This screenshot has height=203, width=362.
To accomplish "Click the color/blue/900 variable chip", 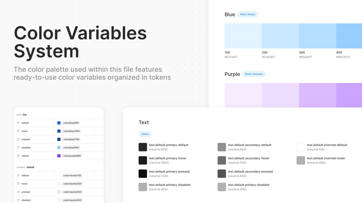I will coord(71,123).
